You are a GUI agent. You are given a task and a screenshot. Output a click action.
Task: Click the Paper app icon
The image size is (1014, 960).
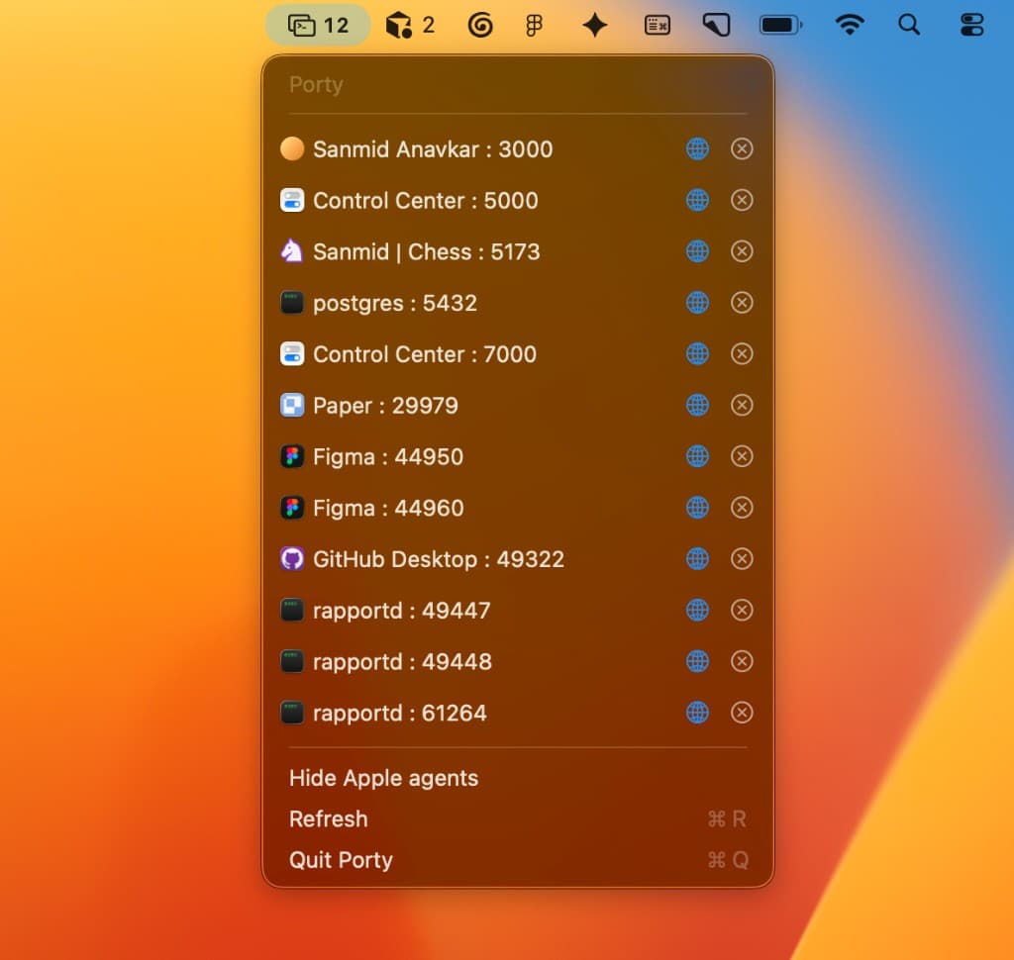(x=292, y=406)
